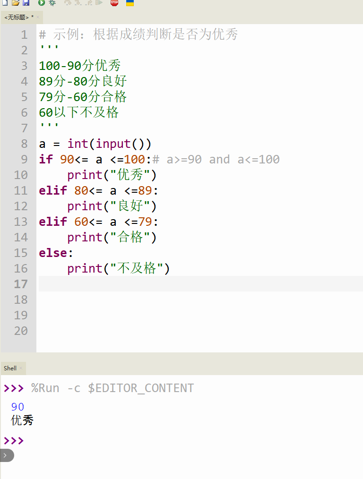Click the Step out debug icon
Screen dimensions: 363x479
[x=88, y=3]
